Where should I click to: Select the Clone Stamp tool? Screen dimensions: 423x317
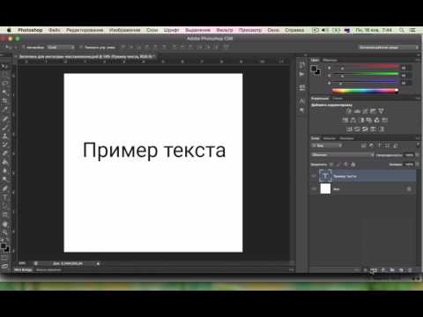click(x=5, y=136)
